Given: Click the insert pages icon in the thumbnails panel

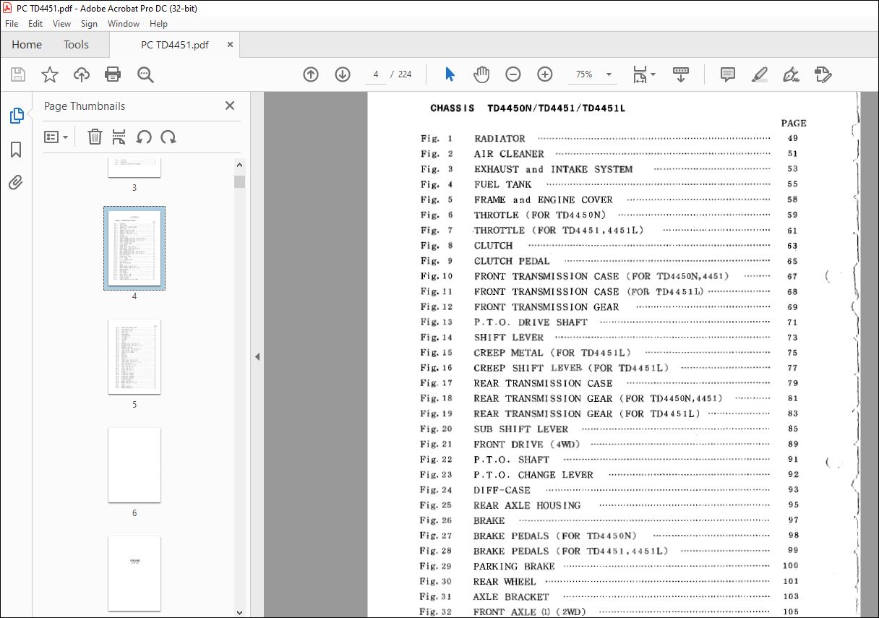Looking at the screenshot, I should tap(119, 137).
